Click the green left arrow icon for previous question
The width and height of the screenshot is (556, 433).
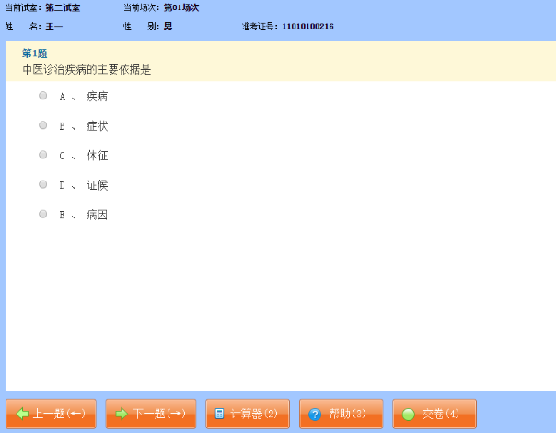click(22, 415)
